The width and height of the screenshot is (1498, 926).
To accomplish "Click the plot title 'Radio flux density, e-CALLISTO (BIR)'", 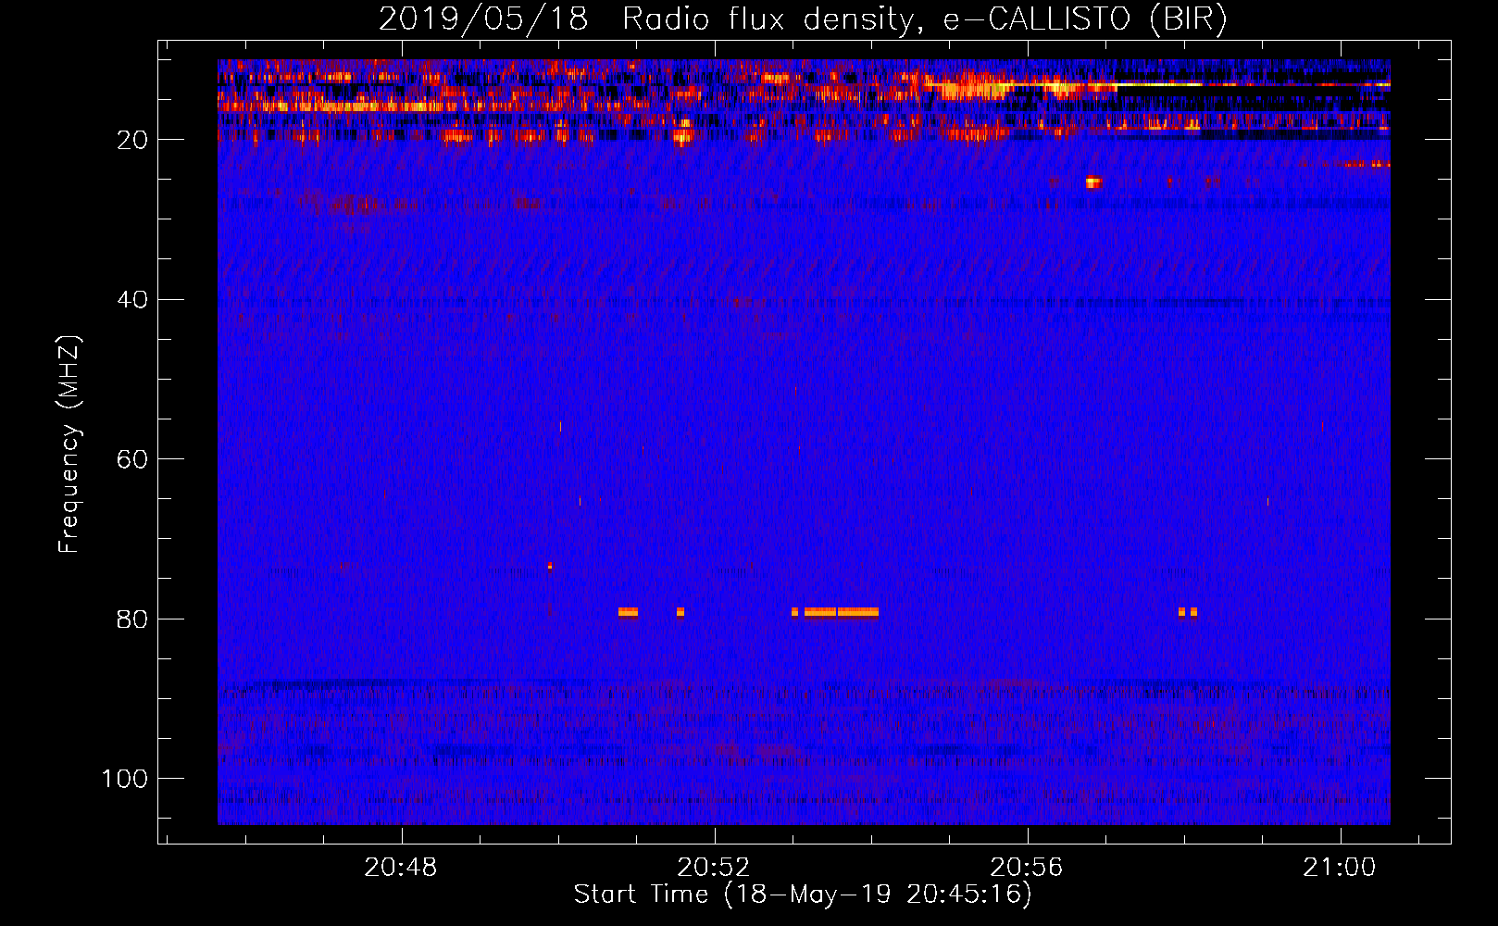I will coord(924,19).
